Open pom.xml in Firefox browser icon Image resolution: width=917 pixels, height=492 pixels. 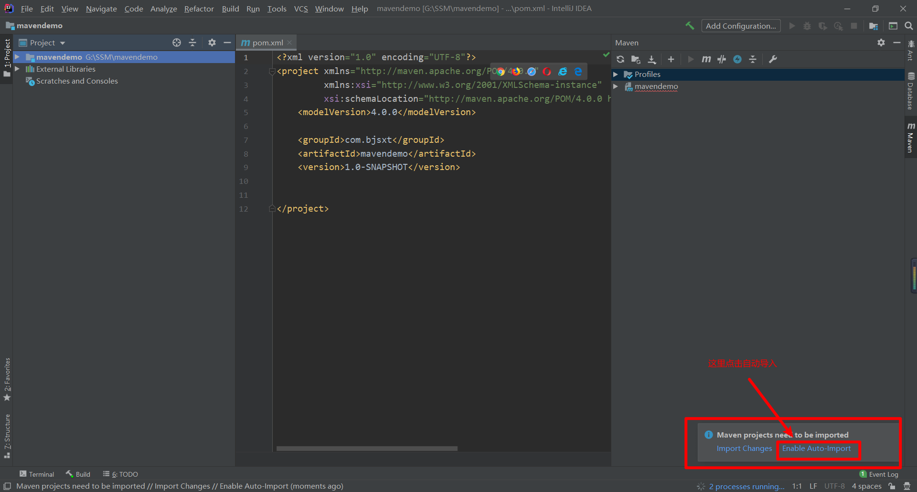pyautogui.click(x=516, y=72)
